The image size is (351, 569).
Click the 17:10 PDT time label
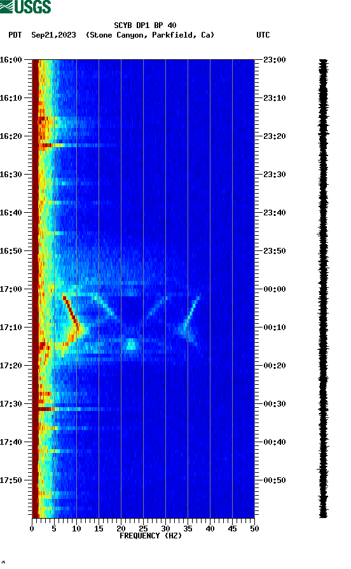click(x=11, y=327)
